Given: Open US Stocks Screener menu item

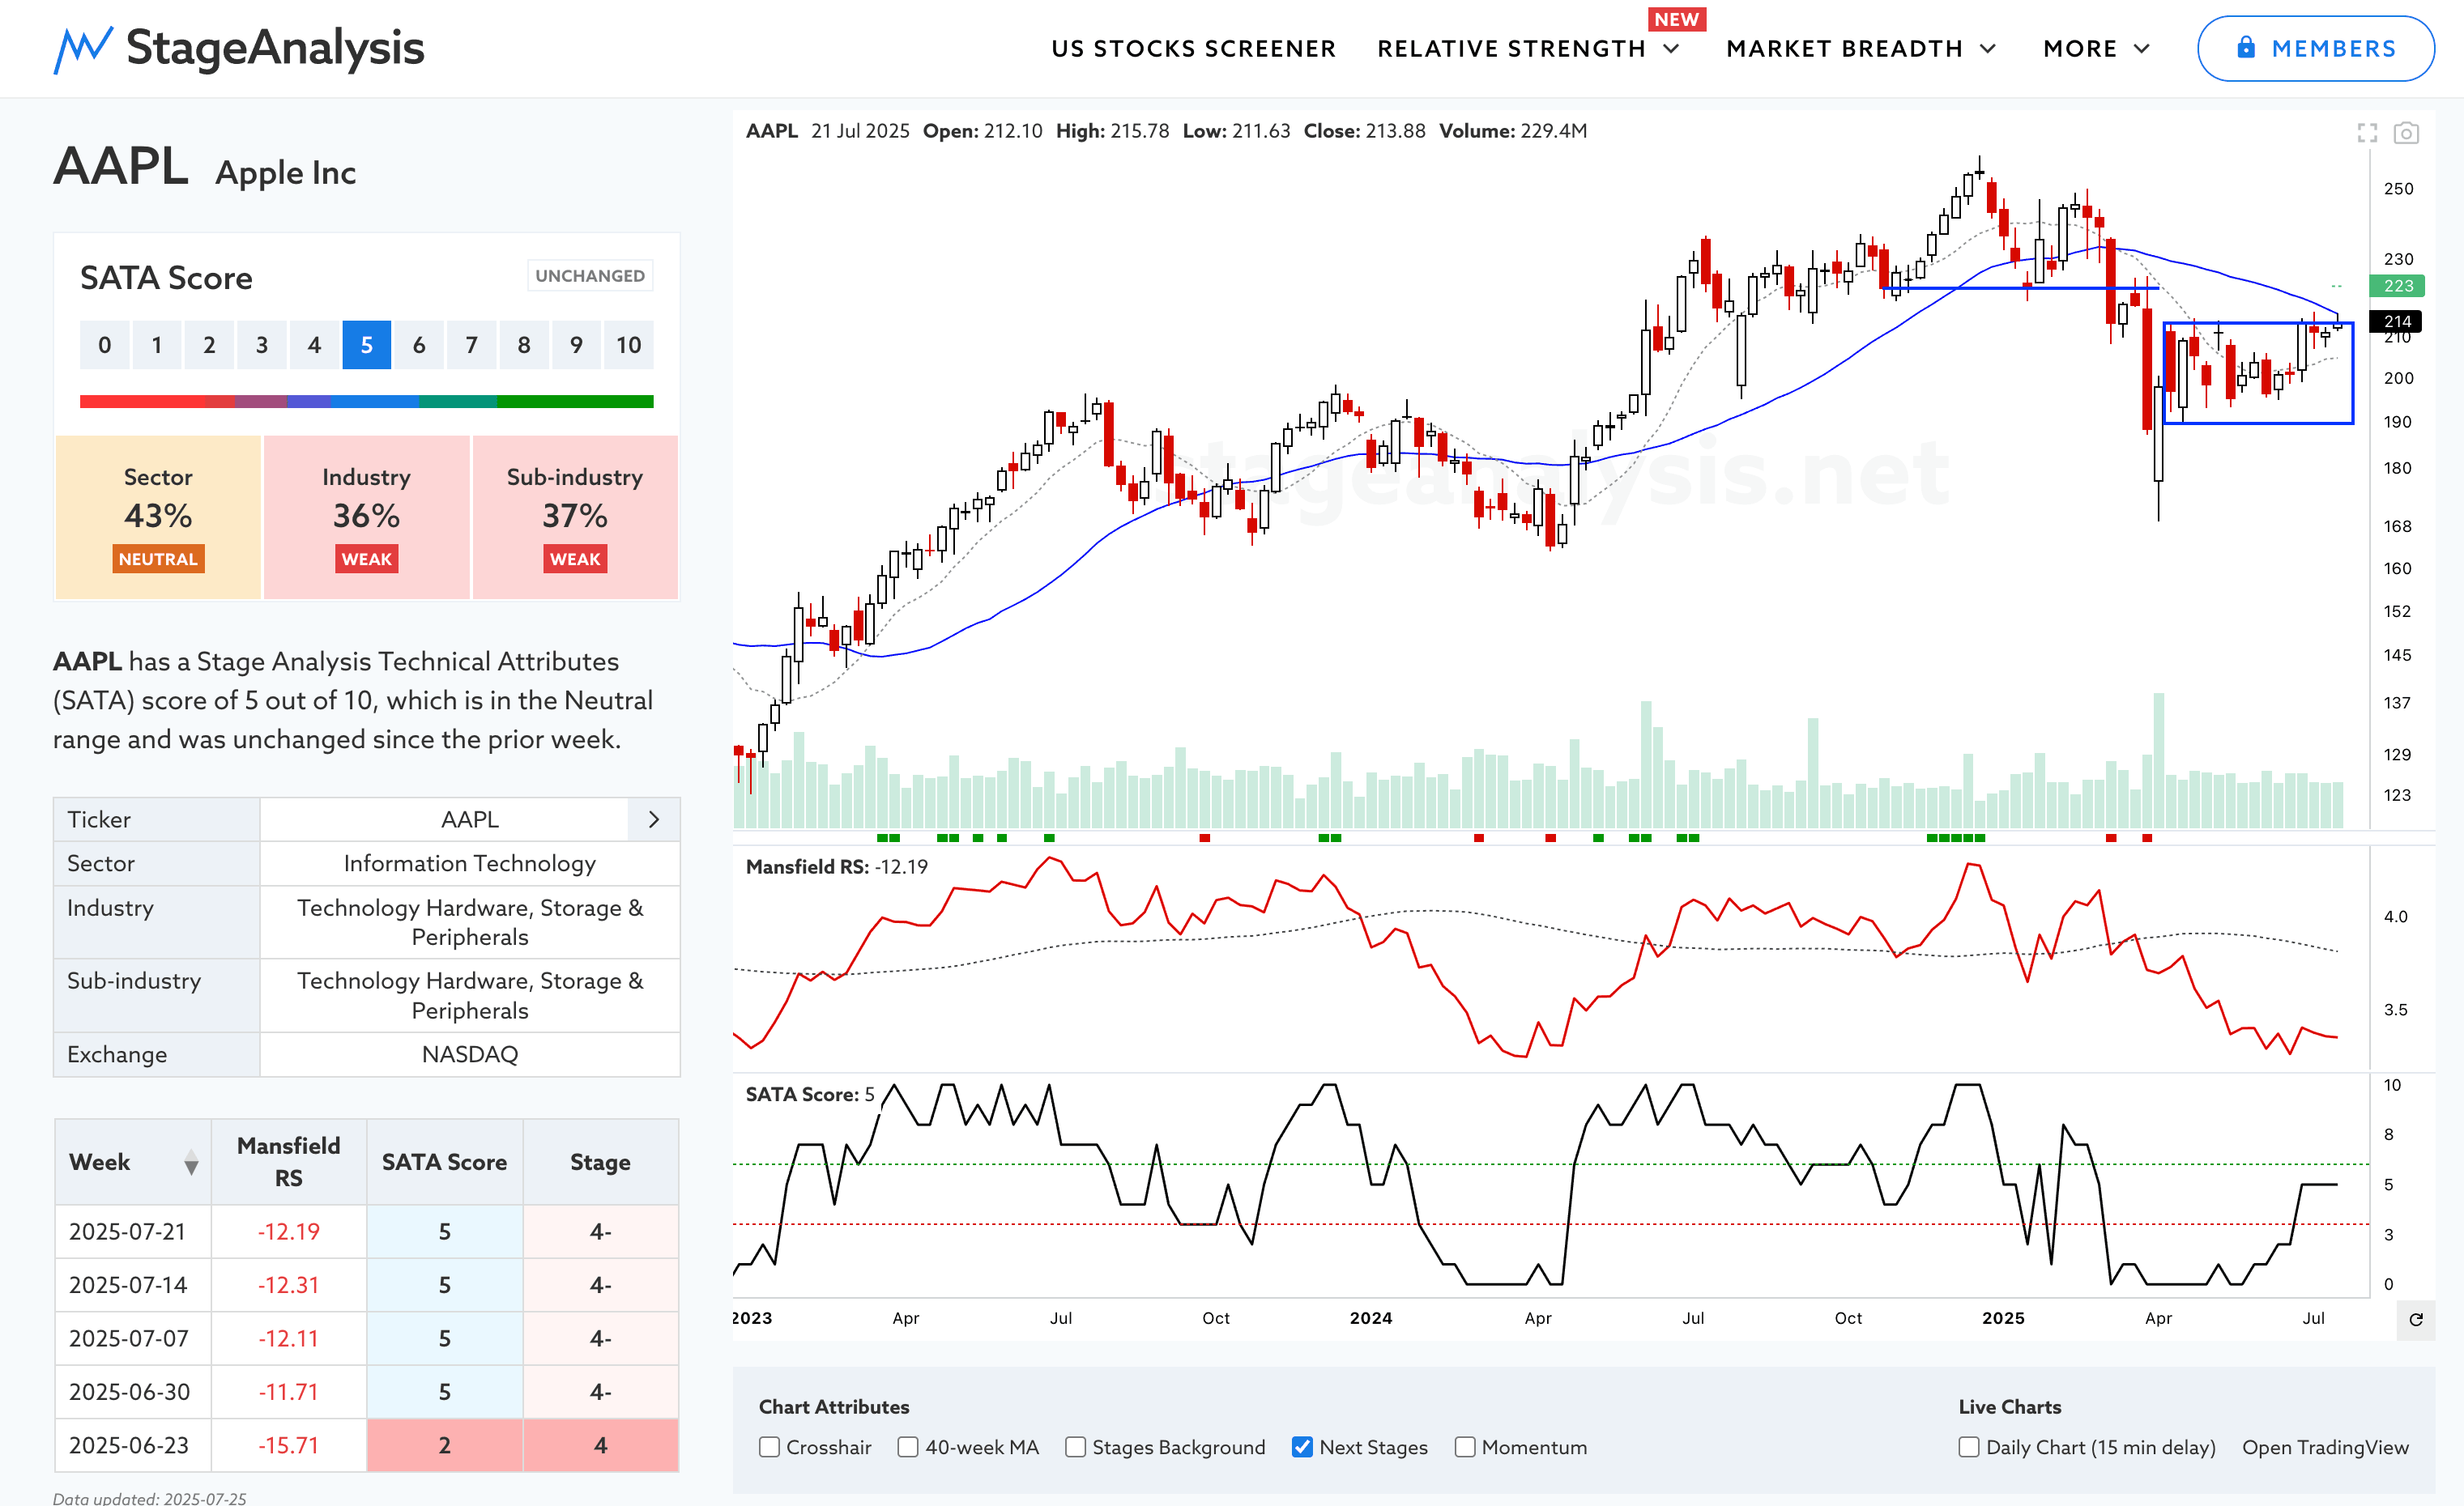Looking at the screenshot, I should click(x=1193, y=49).
